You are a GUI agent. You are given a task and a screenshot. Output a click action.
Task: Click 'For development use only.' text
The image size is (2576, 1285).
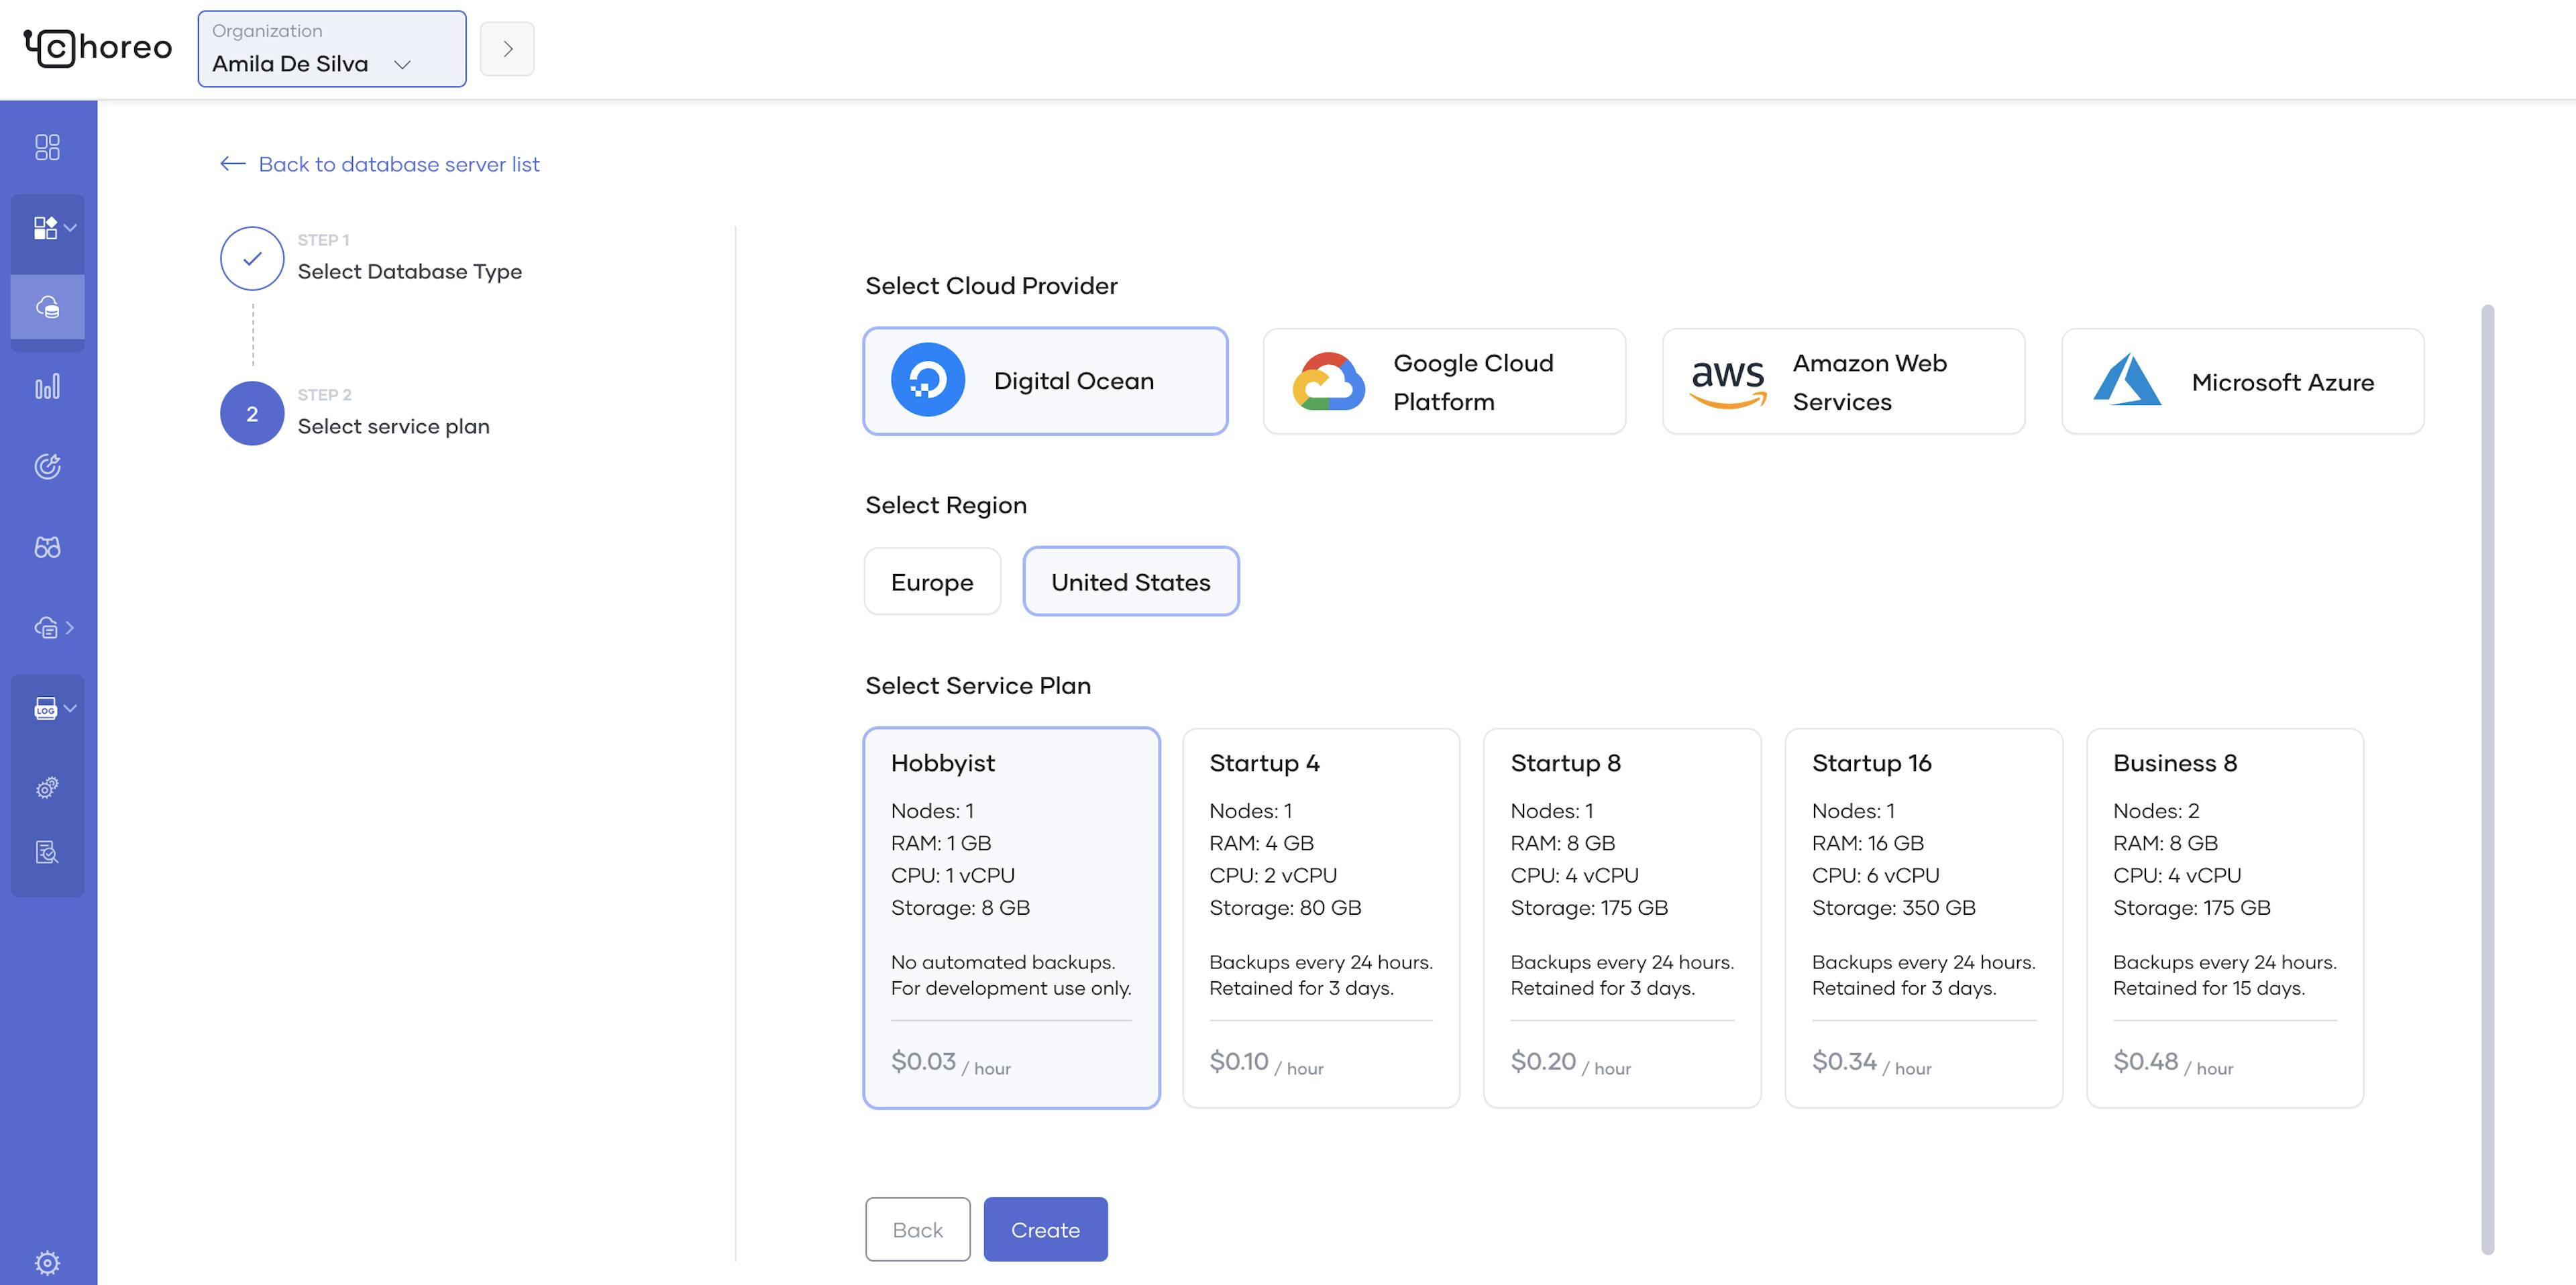click(x=1011, y=988)
